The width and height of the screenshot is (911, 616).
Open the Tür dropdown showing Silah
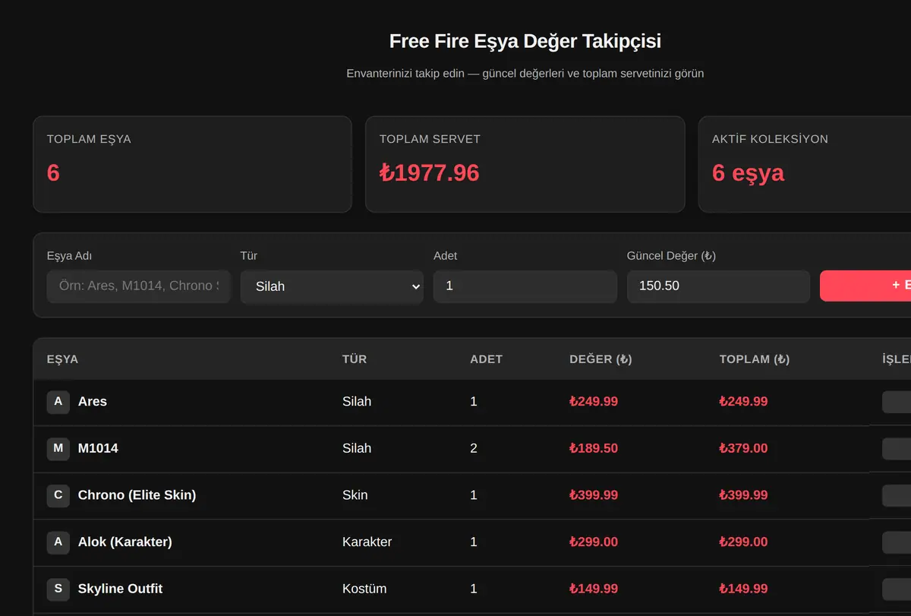point(332,286)
